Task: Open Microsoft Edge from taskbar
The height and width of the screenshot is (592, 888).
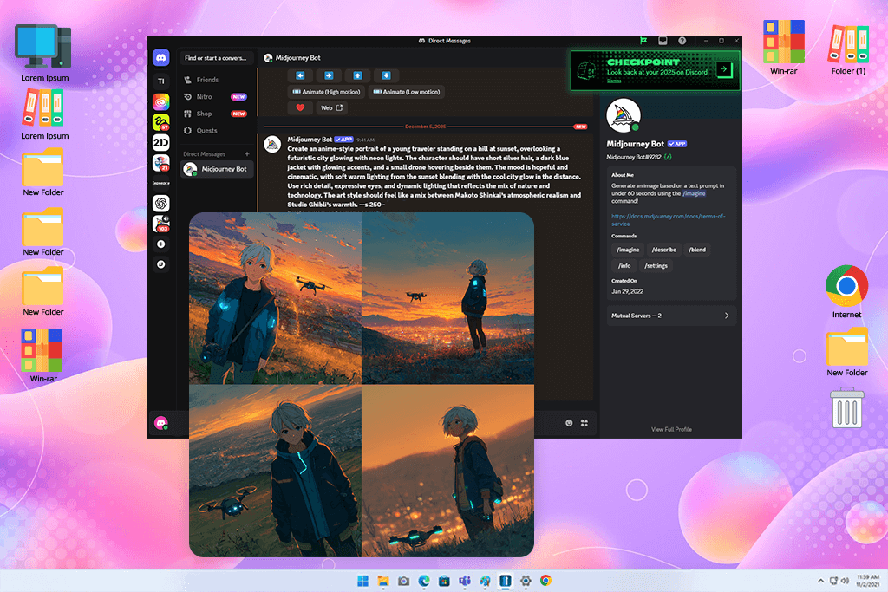Action: click(423, 581)
